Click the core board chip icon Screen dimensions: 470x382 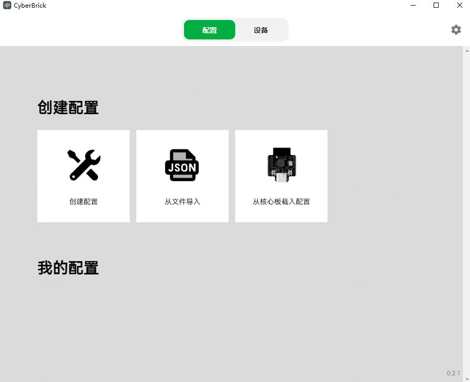[281, 164]
